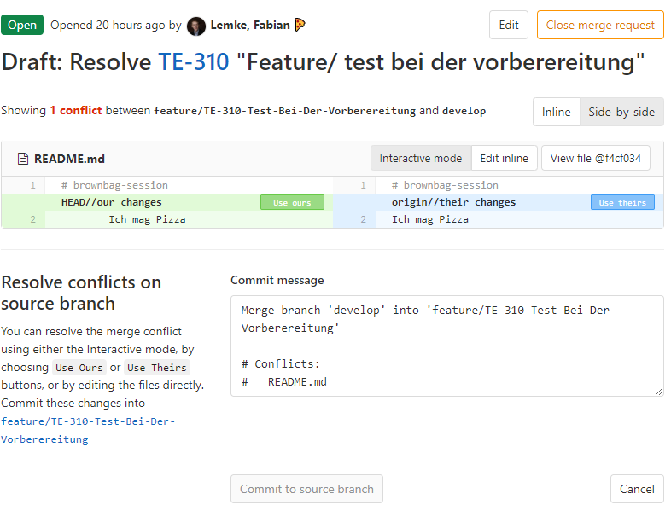Select Interactive mode for conflict resolution
Image resolution: width=671 pixels, height=517 pixels.
click(x=420, y=158)
